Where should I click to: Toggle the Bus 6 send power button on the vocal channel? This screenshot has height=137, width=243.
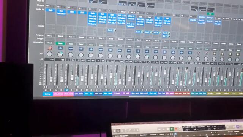click(x=115, y=30)
